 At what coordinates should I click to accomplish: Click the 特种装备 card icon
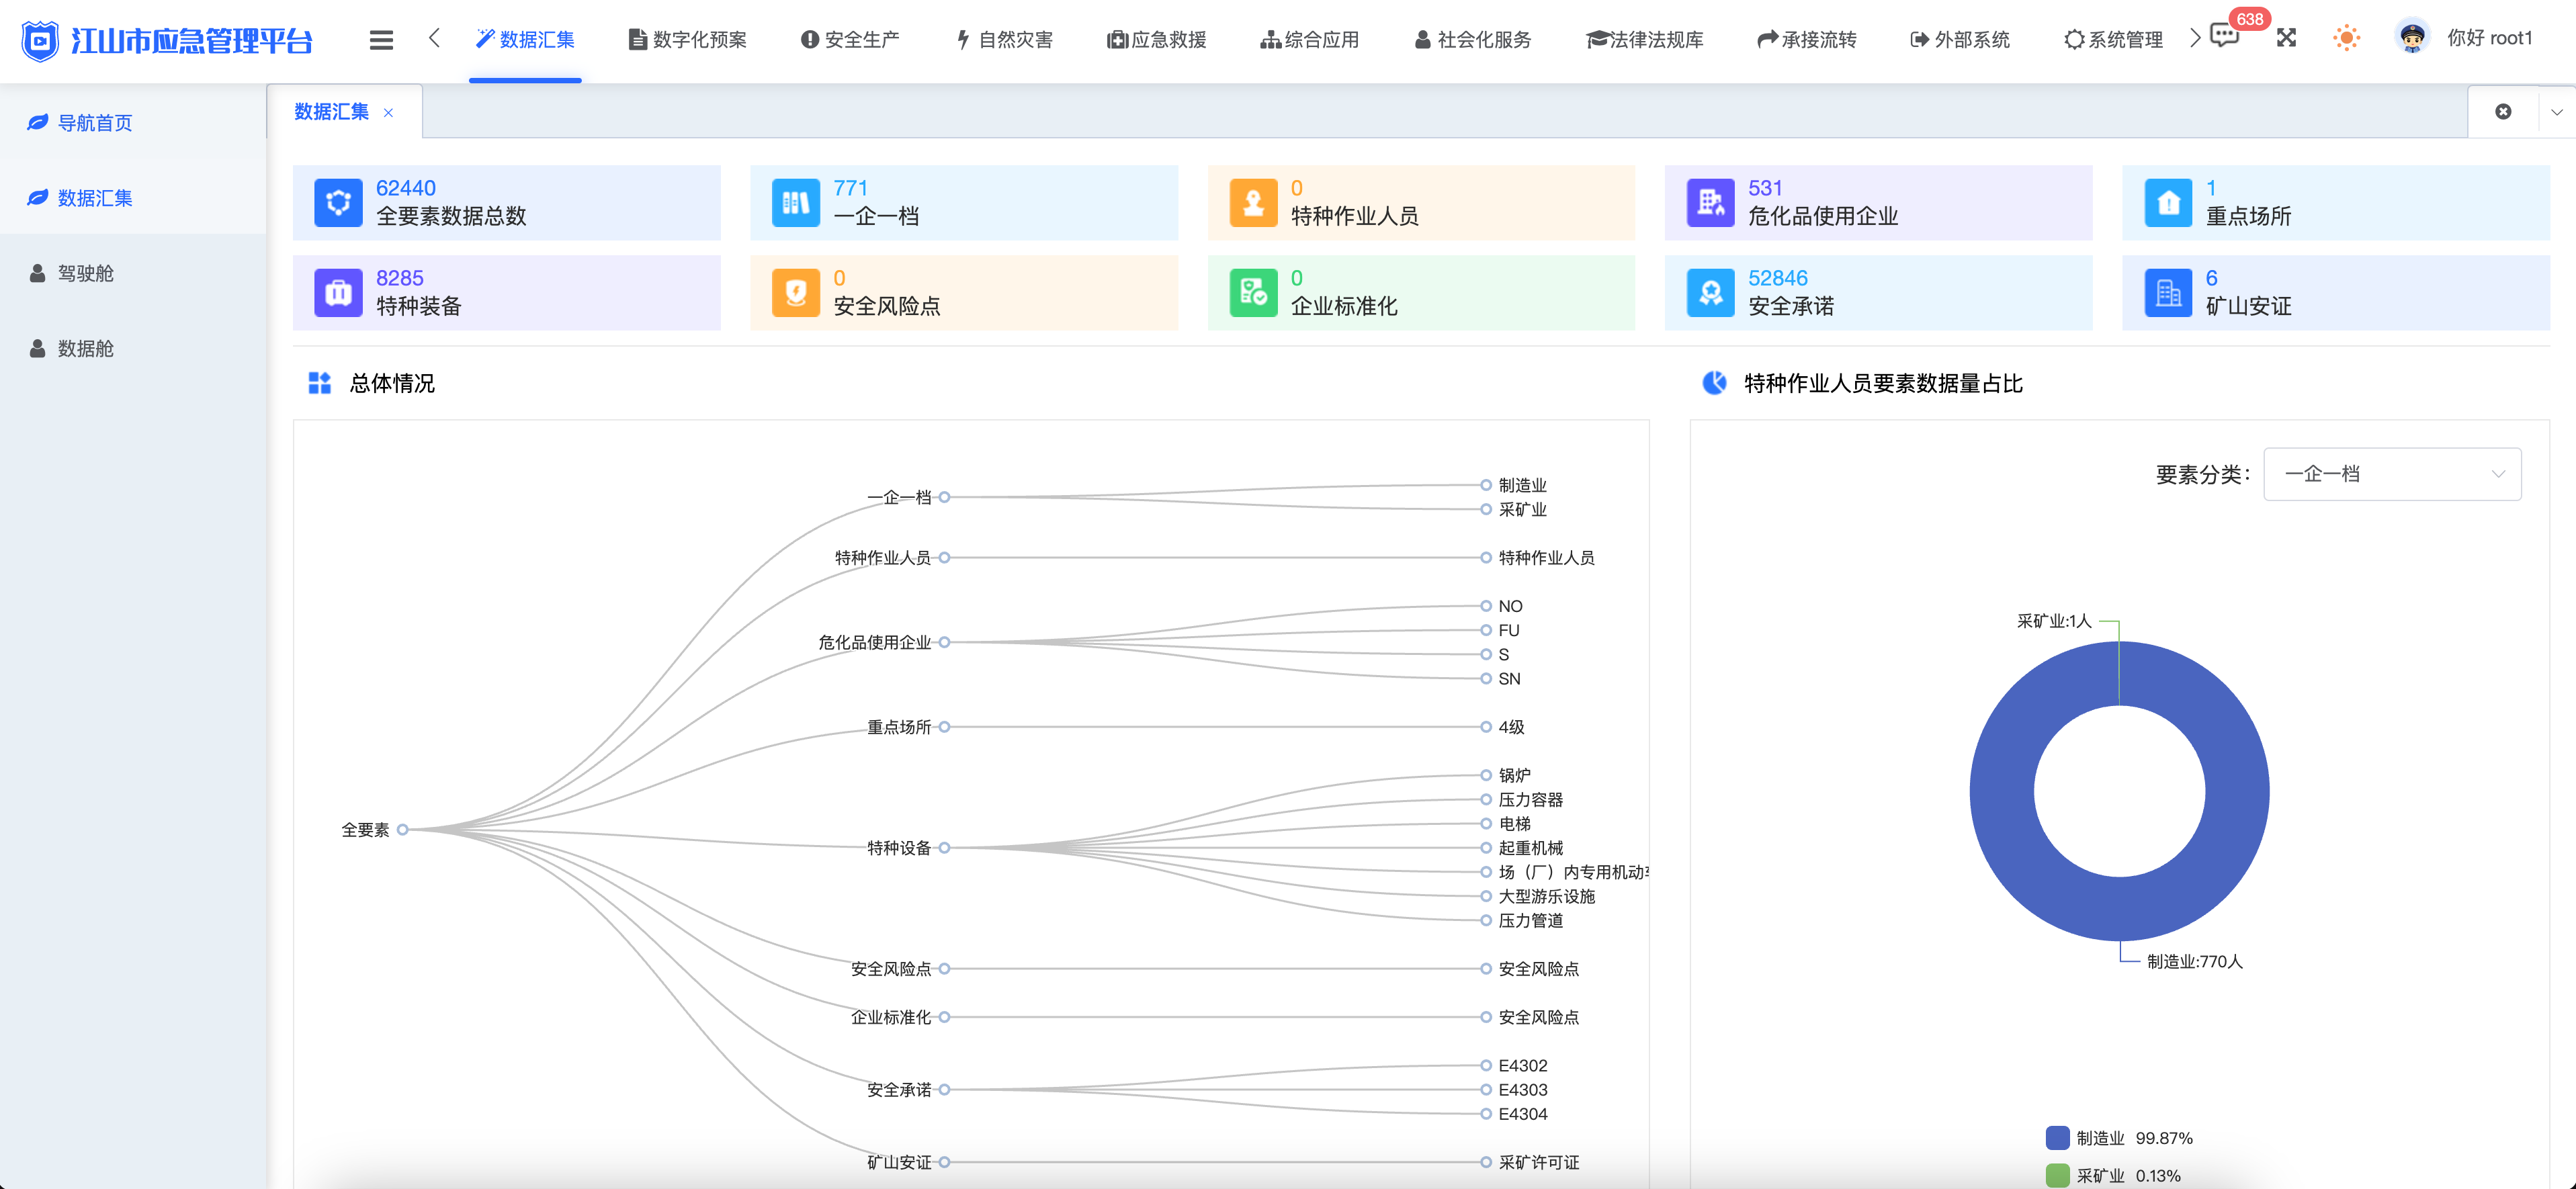338,293
